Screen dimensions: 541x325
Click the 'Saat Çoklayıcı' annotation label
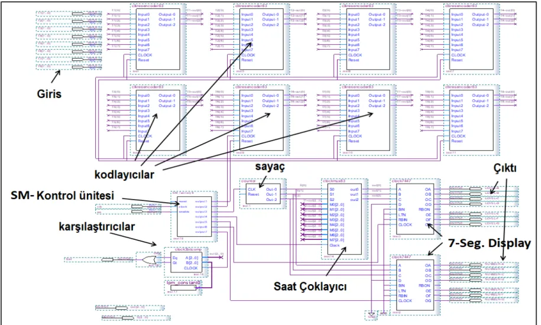[x=310, y=286]
